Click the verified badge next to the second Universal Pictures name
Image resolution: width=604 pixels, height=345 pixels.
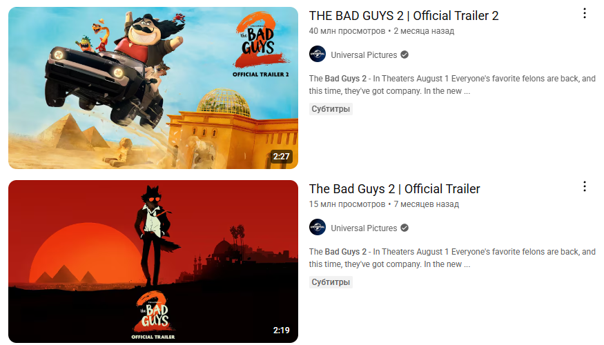[x=405, y=228]
